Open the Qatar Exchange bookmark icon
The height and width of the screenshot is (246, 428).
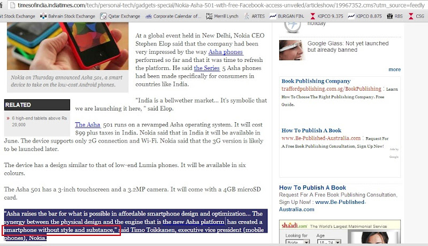point(103,17)
